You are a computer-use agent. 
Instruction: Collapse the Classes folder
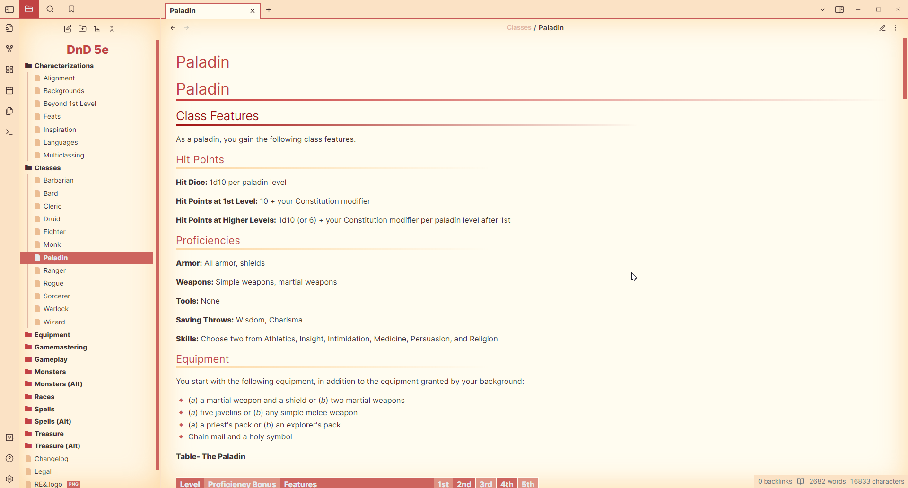tap(47, 168)
